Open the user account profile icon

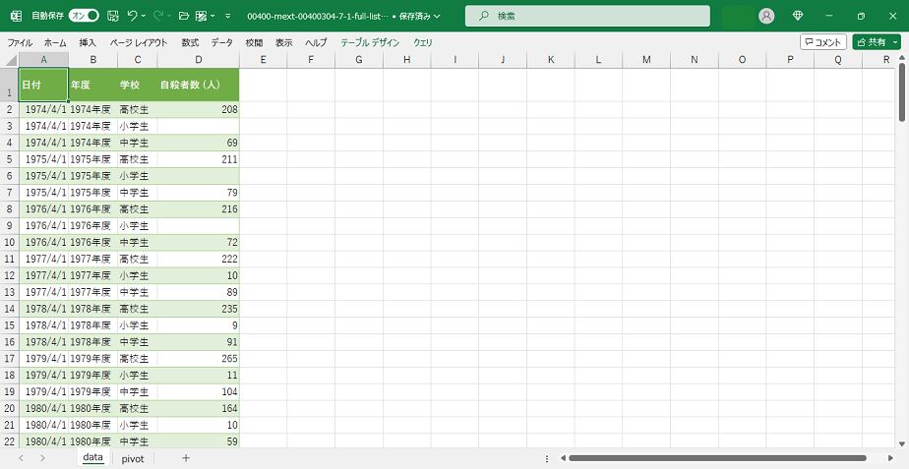(x=766, y=16)
